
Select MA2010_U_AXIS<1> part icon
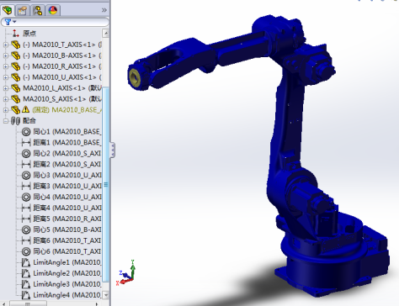(16, 77)
